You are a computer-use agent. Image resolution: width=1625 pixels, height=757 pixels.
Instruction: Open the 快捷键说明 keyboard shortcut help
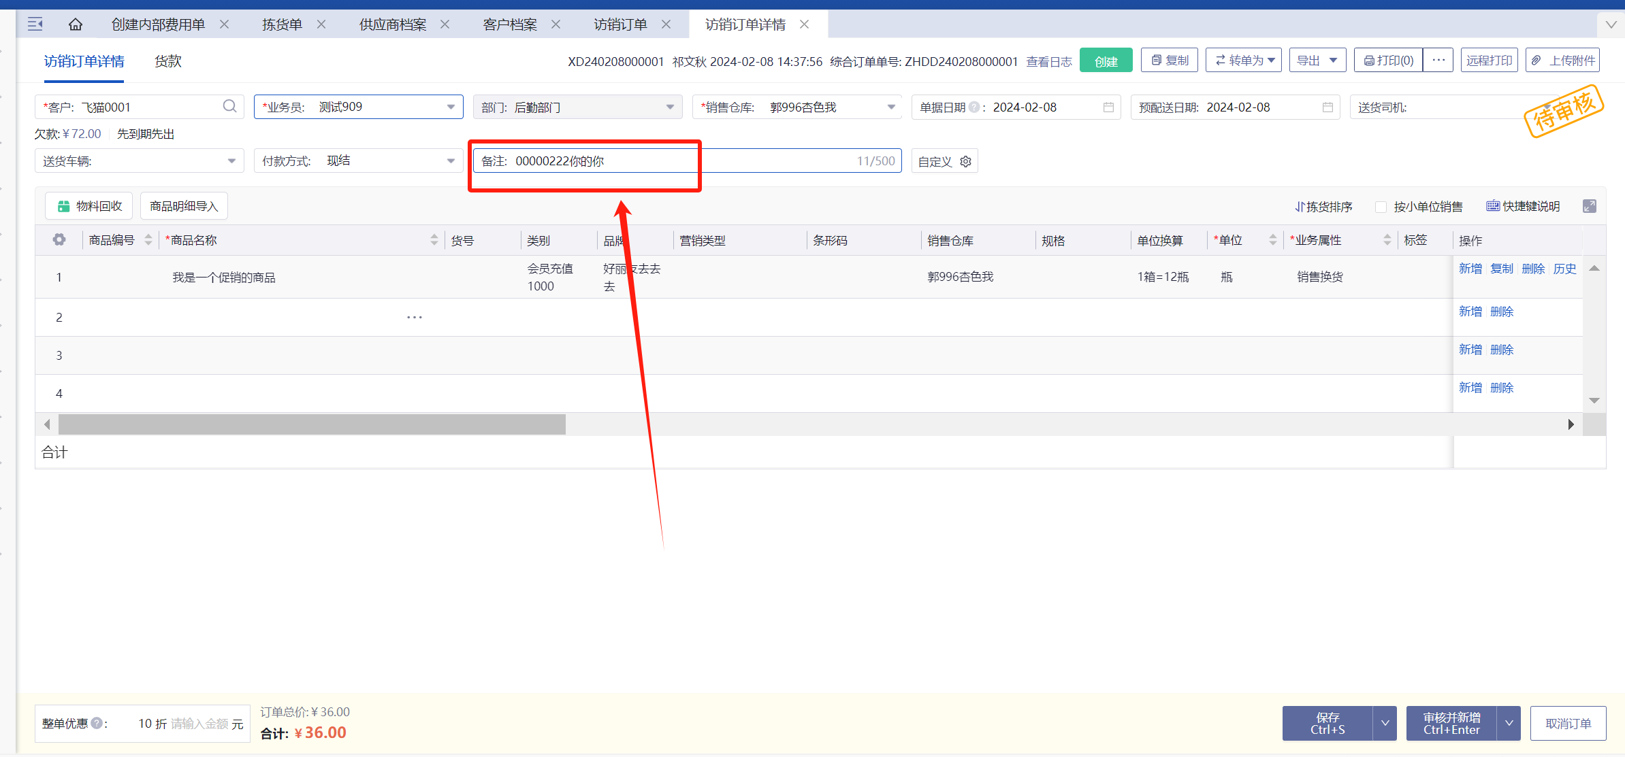1523,206
